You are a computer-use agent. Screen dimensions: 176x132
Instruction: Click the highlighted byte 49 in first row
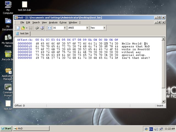[106, 43]
